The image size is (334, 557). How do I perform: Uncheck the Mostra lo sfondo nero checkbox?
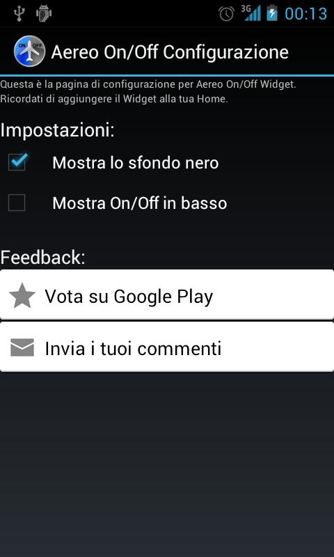coord(17,162)
